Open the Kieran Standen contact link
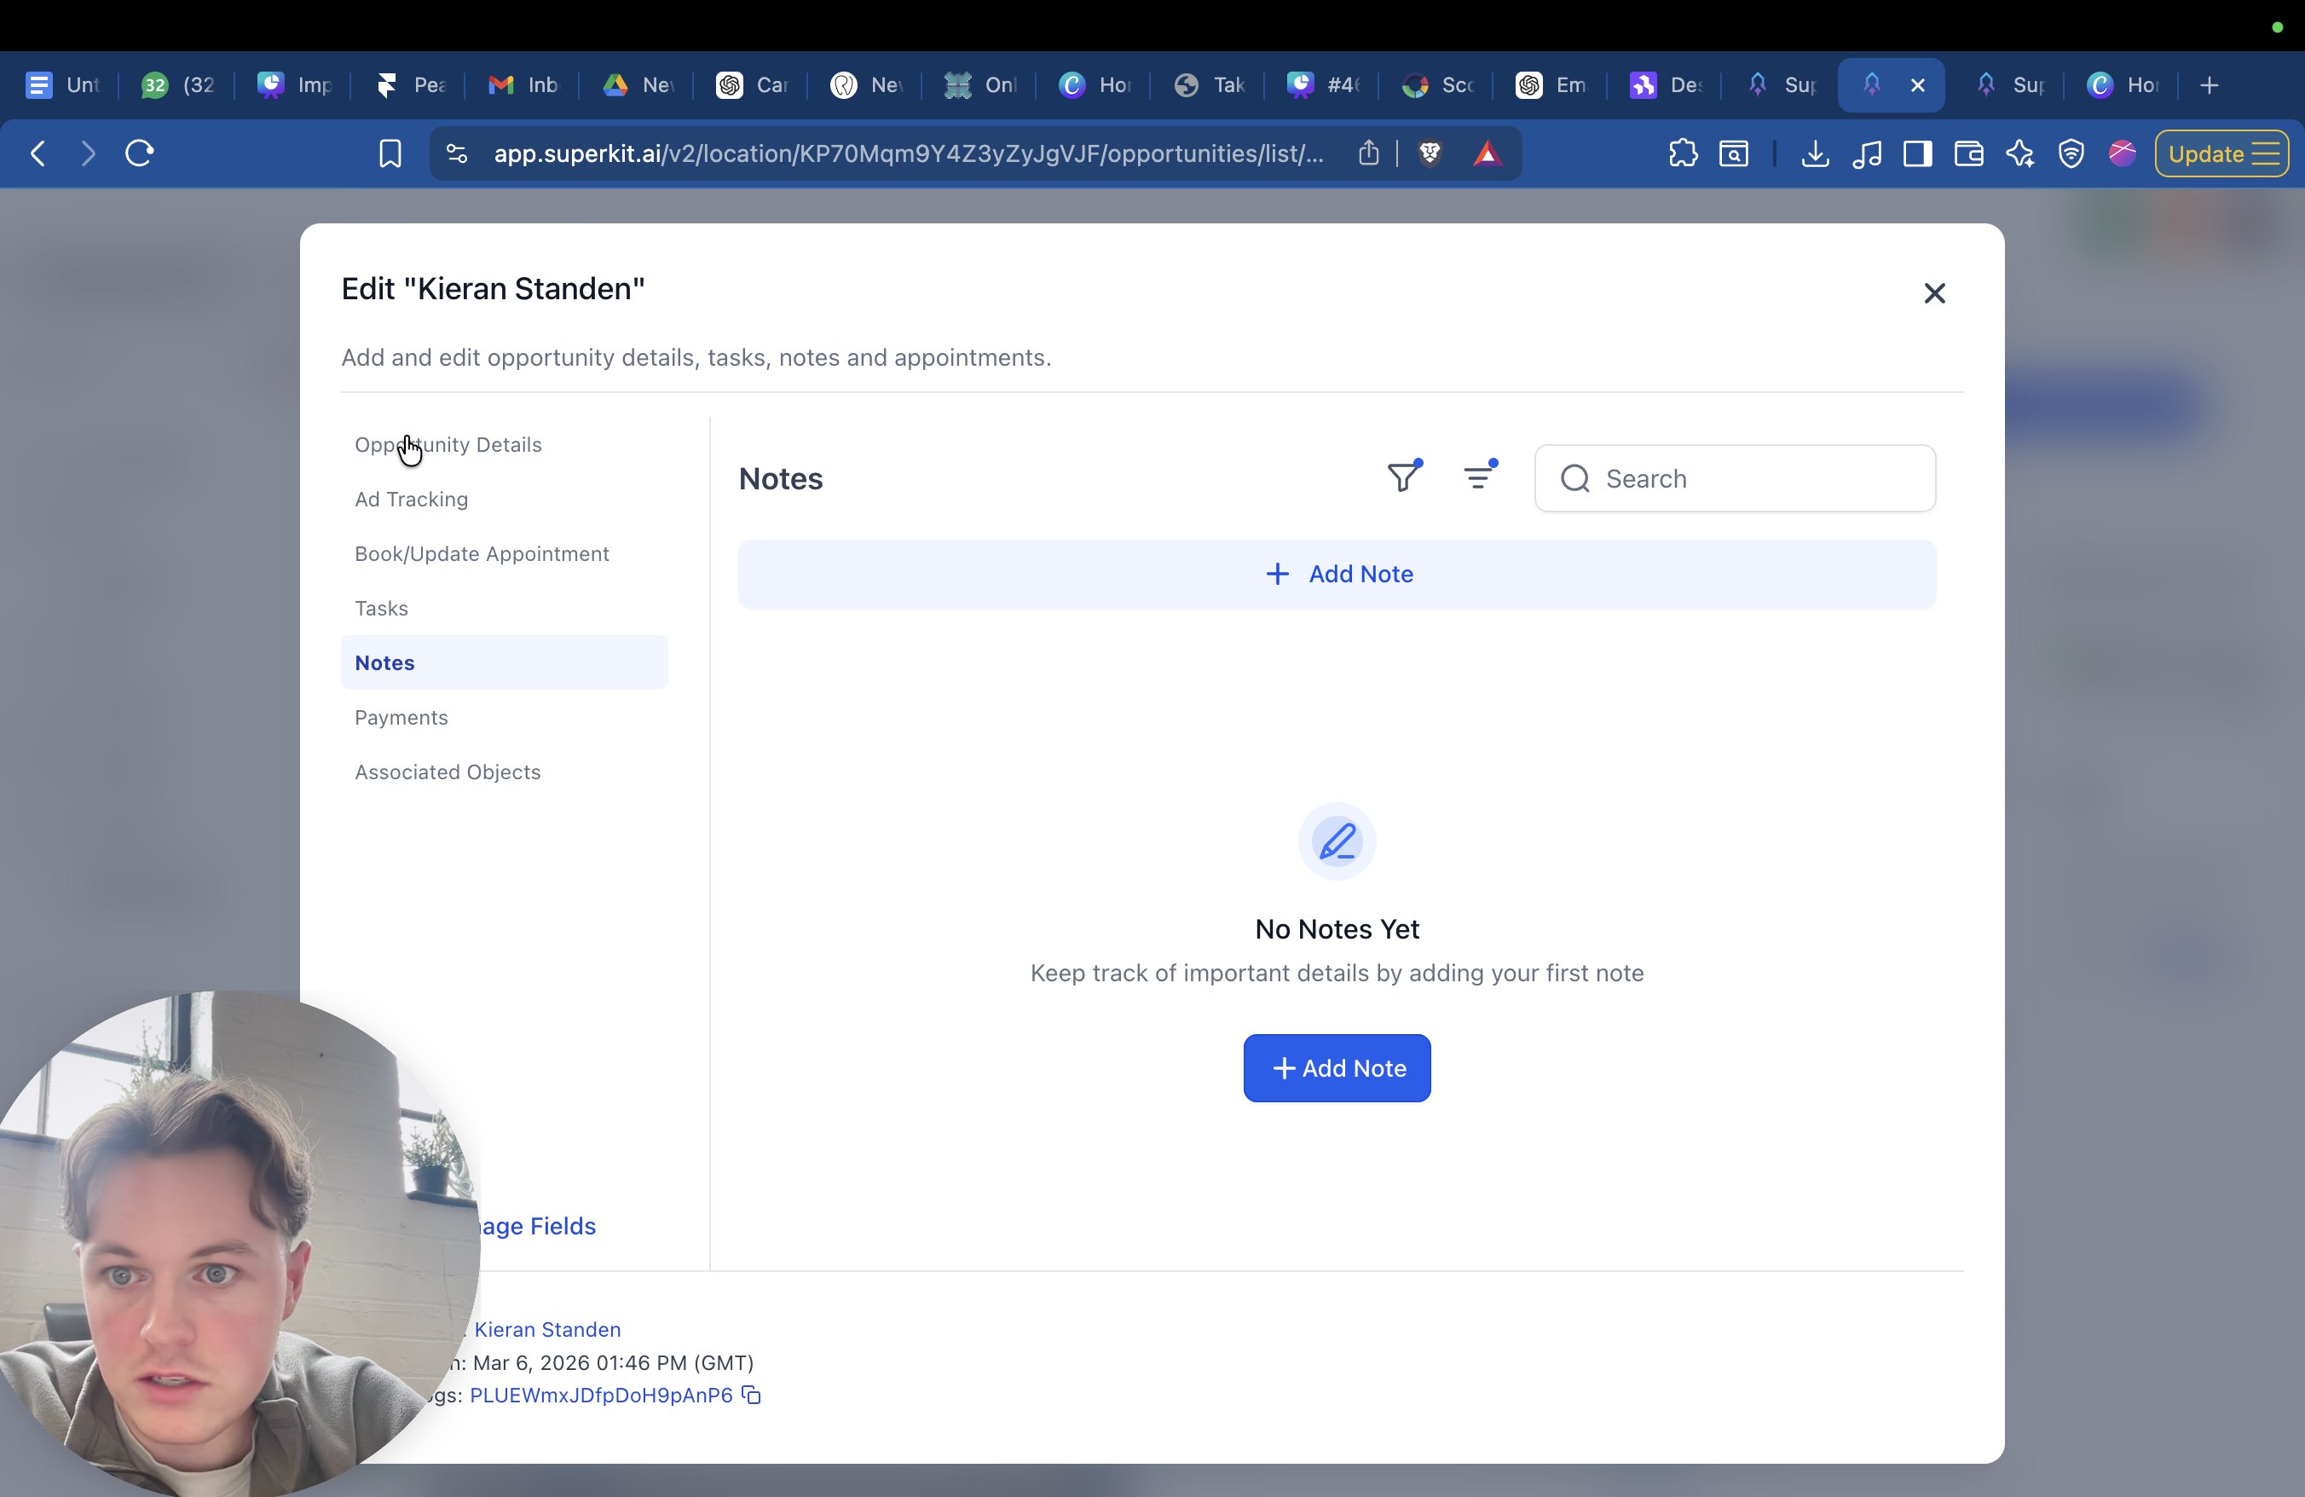The image size is (2305, 1497). 547,1330
